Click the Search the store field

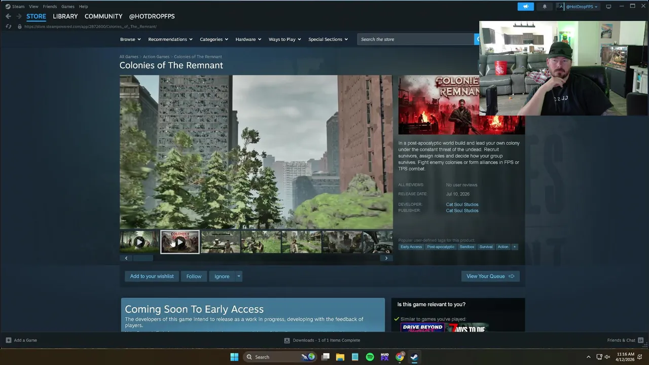(416, 39)
